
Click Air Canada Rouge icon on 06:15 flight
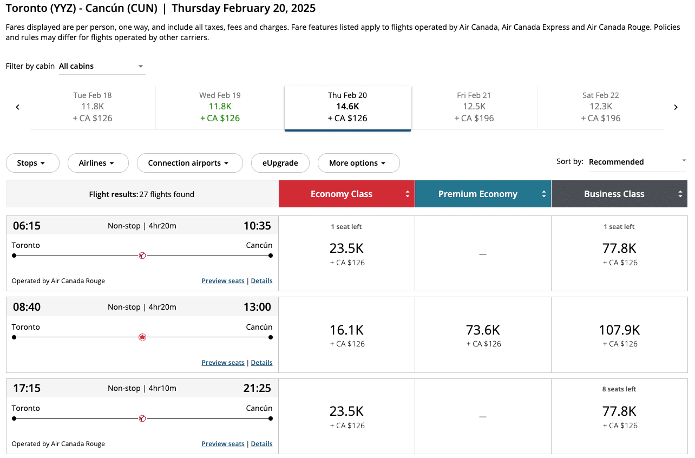[x=142, y=256]
